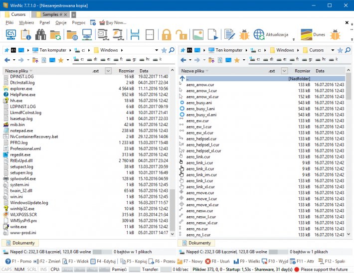
Task: Toggle the NUM indicator
Action: pyautogui.click(x=19, y=270)
